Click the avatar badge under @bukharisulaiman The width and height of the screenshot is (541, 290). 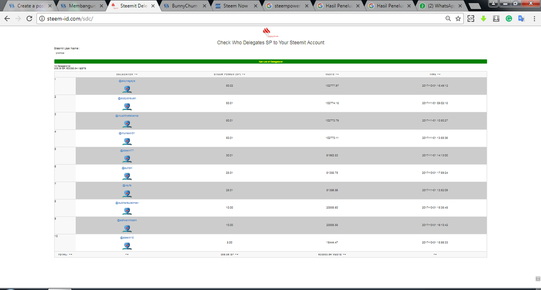click(127, 211)
